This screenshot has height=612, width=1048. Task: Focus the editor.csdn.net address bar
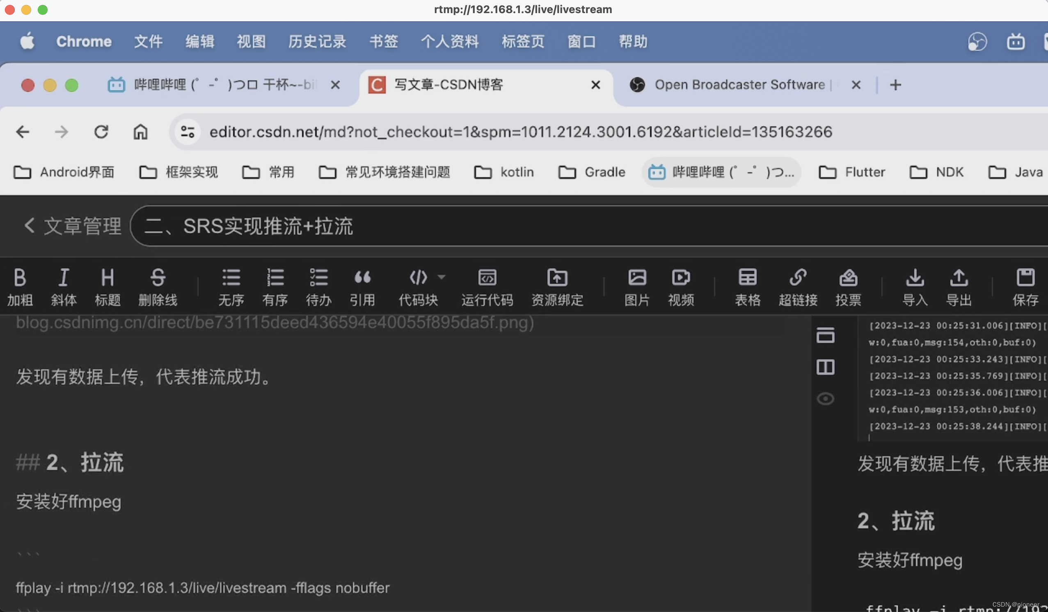(x=521, y=132)
